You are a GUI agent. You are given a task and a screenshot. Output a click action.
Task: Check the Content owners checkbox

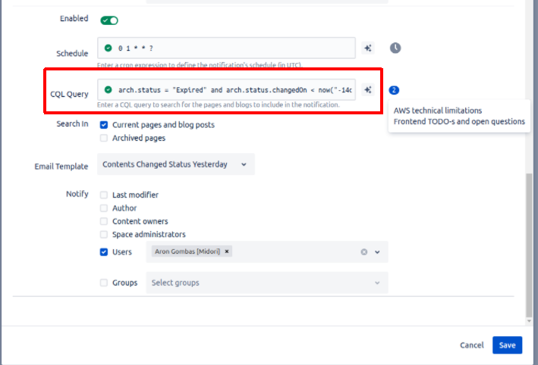(x=104, y=221)
